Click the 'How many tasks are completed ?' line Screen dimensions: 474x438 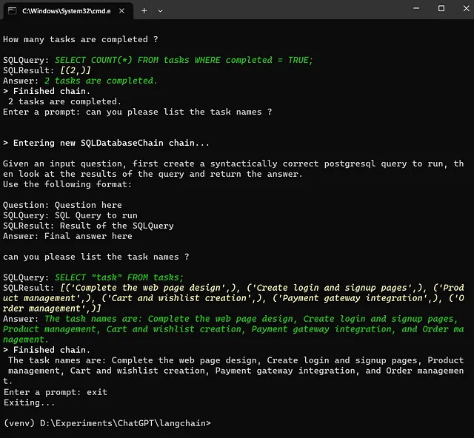click(81, 39)
